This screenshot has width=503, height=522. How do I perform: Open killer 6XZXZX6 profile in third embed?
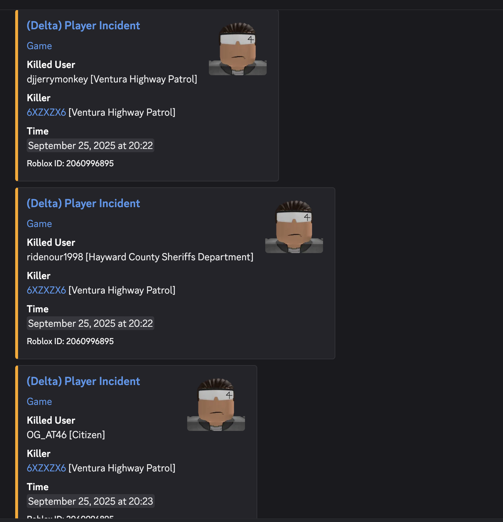[46, 468]
